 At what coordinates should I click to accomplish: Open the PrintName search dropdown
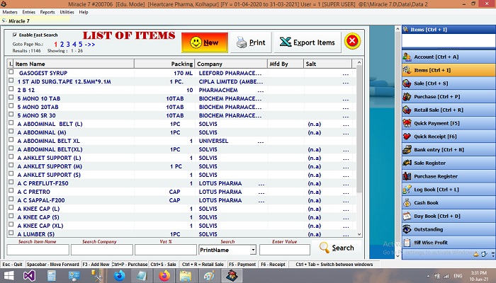tap(253, 250)
